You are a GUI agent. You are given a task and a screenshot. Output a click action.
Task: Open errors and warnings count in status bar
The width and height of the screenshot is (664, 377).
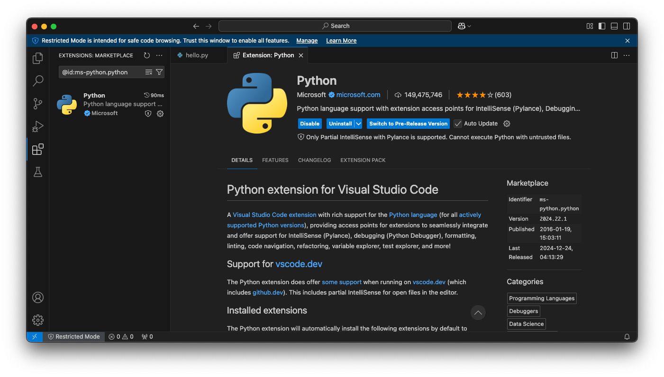tap(121, 337)
